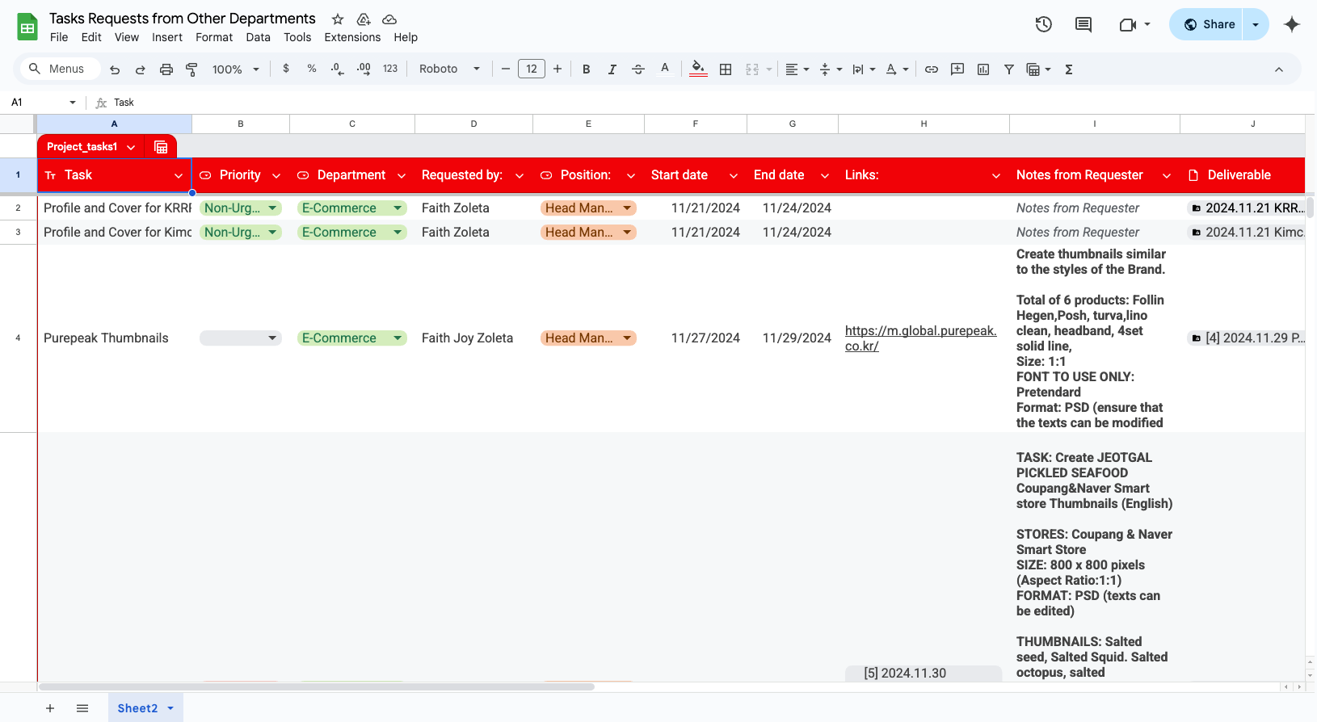Open the Sheet2 tab
This screenshot has height=722, width=1317.
pyautogui.click(x=137, y=708)
